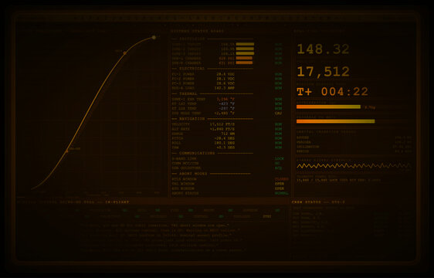Click the 28.1 VDC power value
Image resolution: width=434 pixels, height=278 pixels.
225,79
